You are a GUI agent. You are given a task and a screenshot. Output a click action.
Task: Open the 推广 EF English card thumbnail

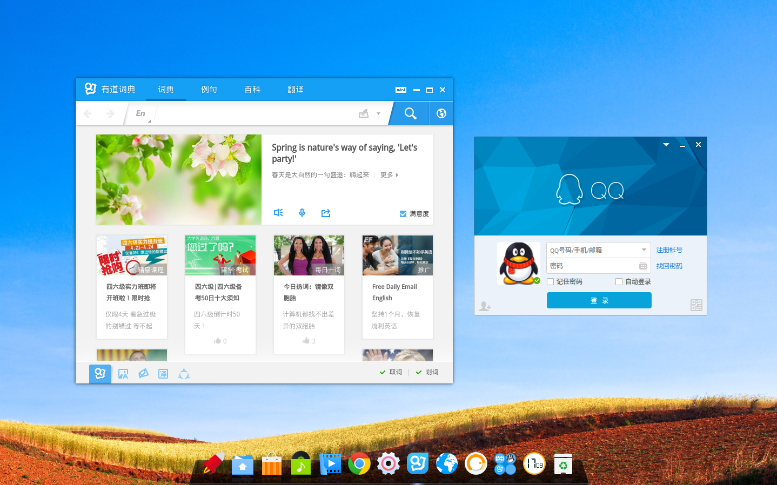point(398,255)
